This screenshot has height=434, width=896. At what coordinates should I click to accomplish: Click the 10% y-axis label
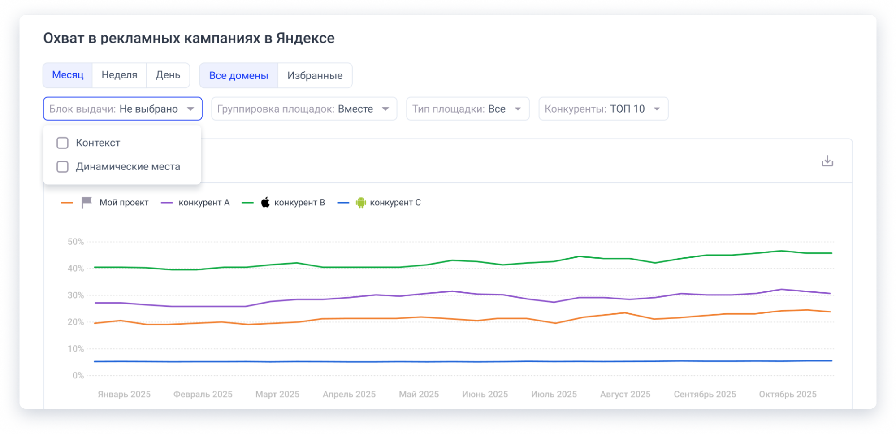click(x=76, y=349)
